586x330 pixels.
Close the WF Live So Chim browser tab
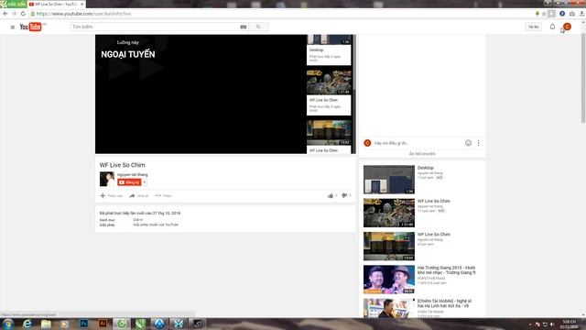pyautogui.click(x=82, y=4)
